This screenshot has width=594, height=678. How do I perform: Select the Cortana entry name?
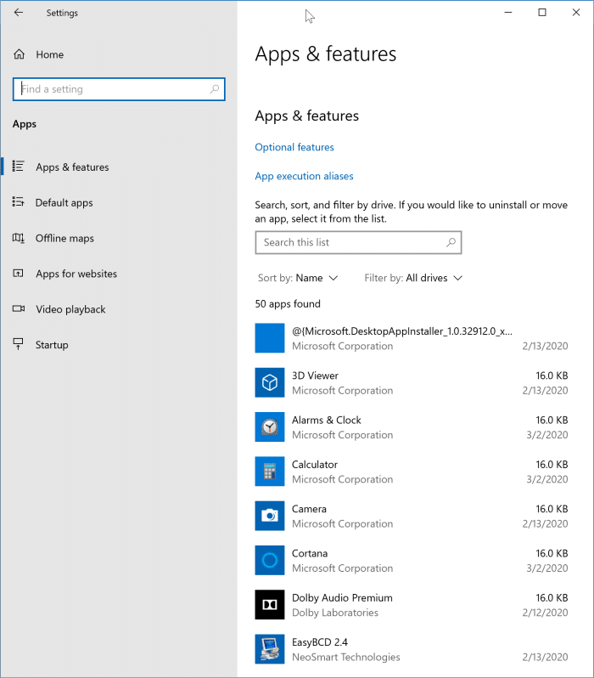[310, 553]
